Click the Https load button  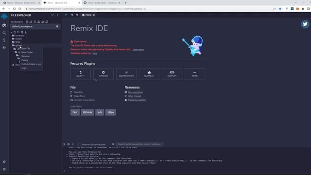point(111,112)
